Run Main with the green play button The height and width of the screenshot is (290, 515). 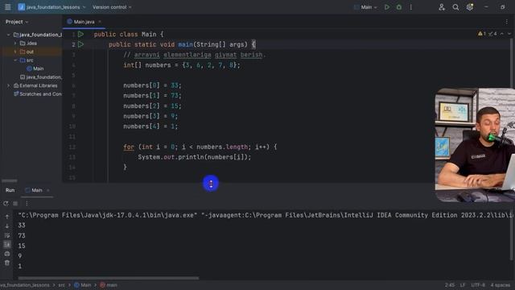tap(387, 7)
